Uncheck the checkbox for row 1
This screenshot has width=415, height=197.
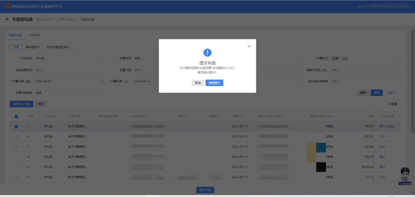click(x=16, y=126)
